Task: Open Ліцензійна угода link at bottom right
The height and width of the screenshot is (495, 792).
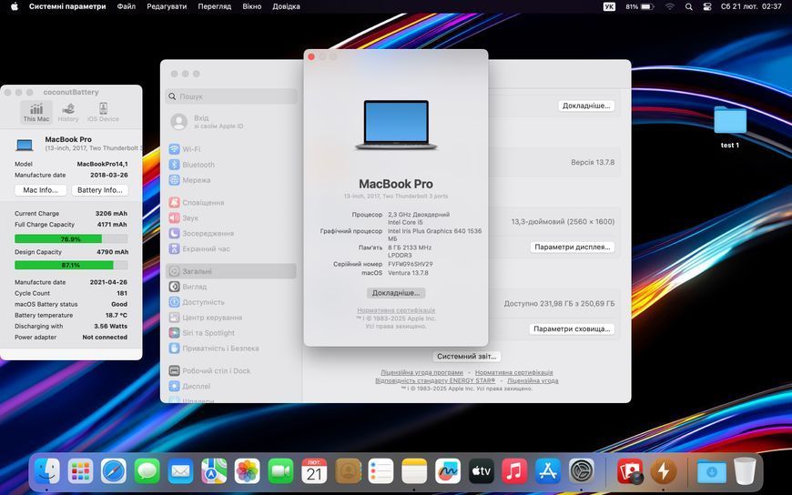Action: point(533,380)
